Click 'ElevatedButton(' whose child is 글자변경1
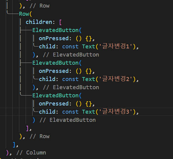The image size is (173, 159). (57, 30)
